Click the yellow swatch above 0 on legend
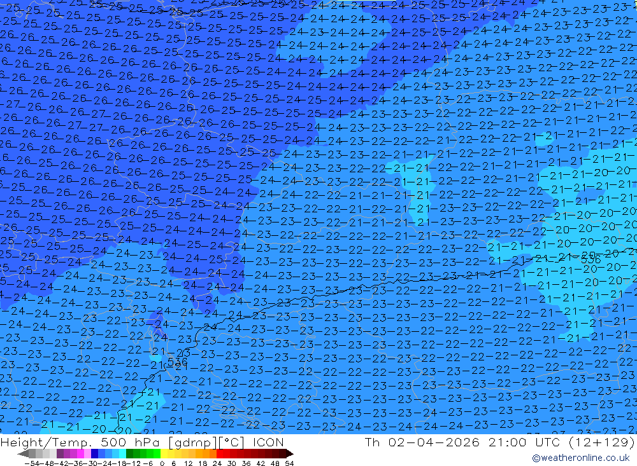 164,453
